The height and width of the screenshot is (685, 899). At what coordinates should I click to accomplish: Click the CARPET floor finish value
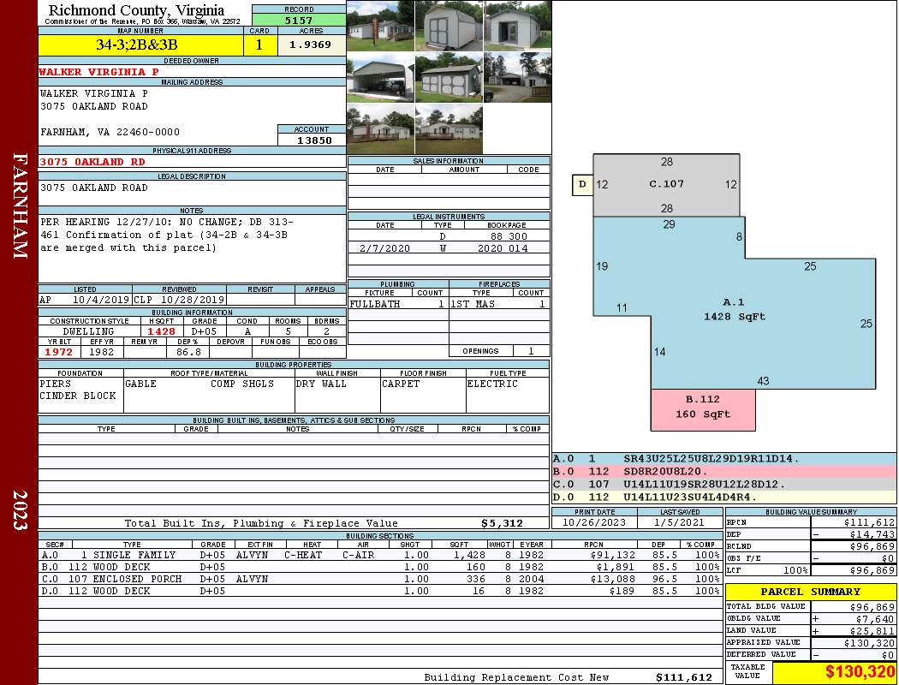tap(401, 384)
